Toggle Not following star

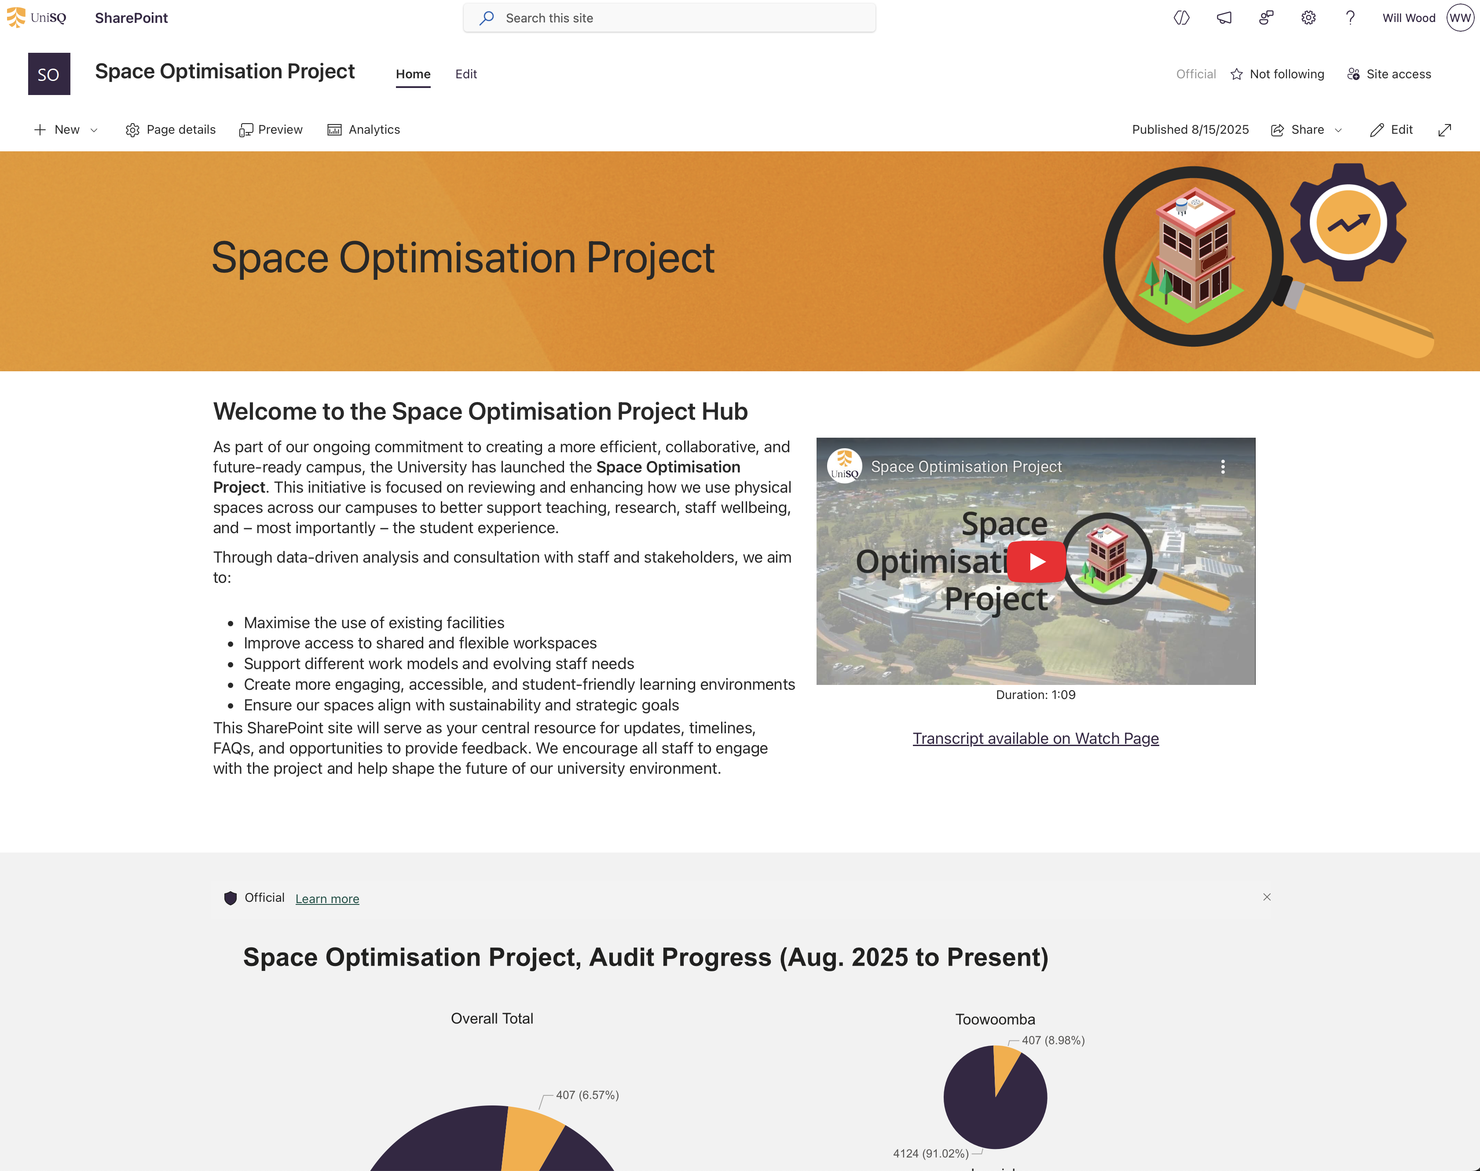(x=1237, y=74)
